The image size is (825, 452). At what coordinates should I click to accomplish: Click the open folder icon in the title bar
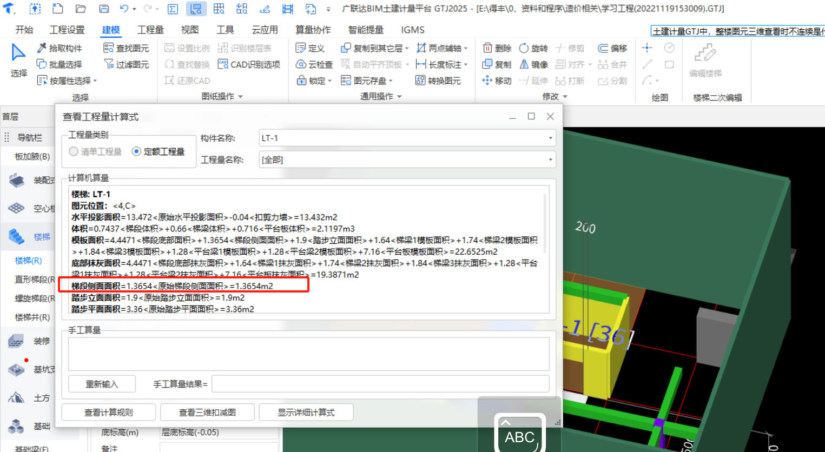click(81, 9)
